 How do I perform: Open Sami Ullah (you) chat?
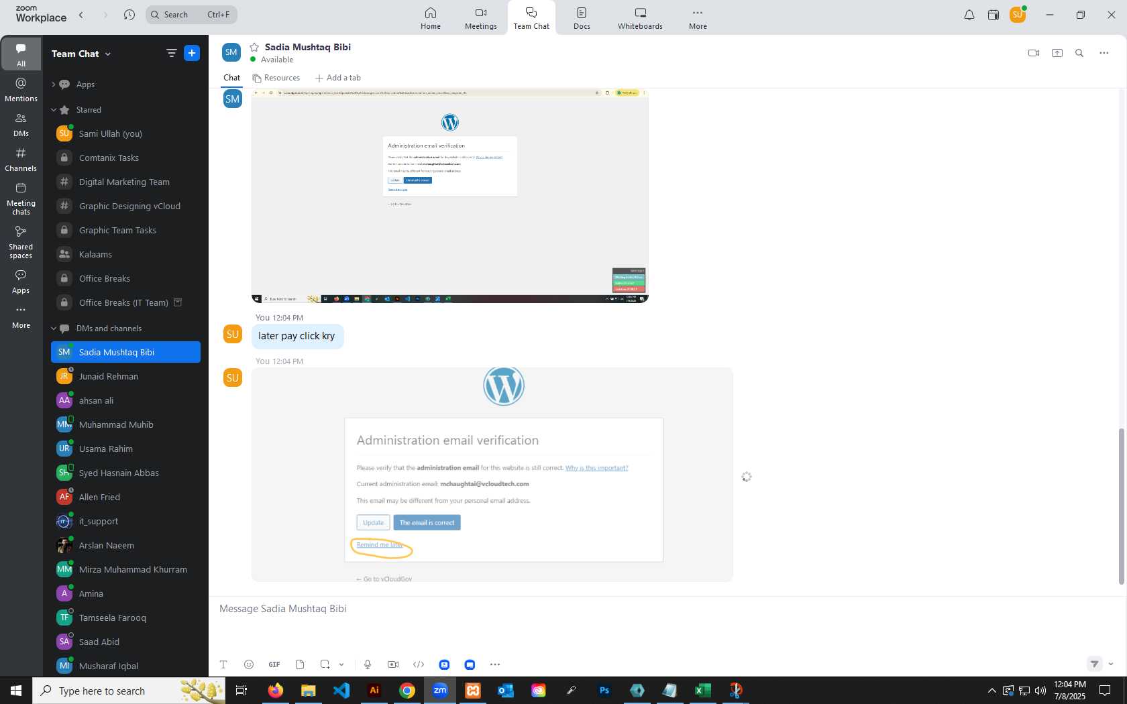click(x=125, y=133)
